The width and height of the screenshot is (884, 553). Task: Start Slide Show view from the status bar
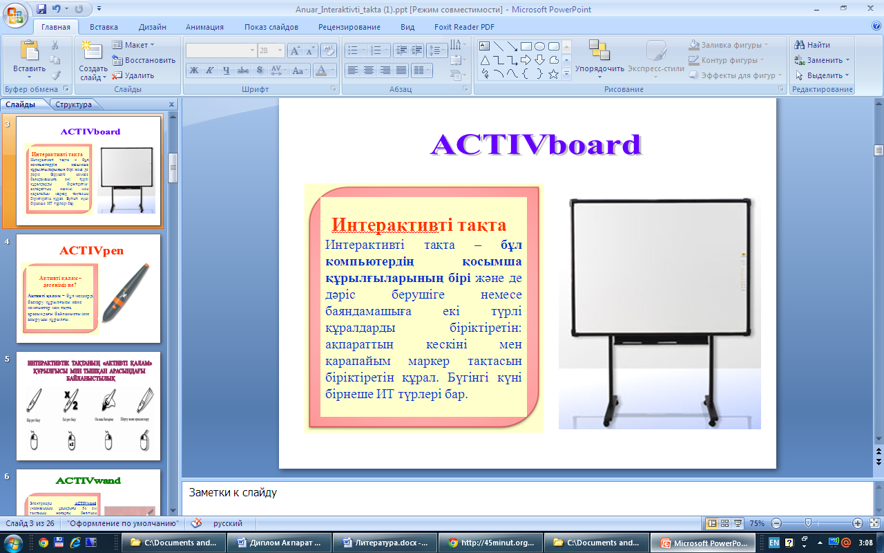pyautogui.click(x=738, y=523)
